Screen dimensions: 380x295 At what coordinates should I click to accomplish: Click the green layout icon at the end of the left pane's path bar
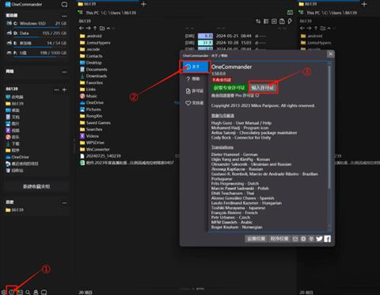point(290,13)
